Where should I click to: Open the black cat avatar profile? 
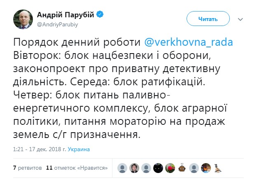pyautogui.click(x=158, y=168)
